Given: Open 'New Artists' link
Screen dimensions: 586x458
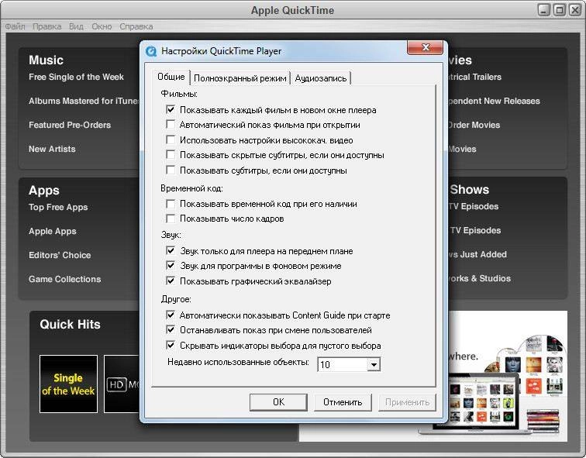Looking at the screenshot, I should click(x=53, y=149).
